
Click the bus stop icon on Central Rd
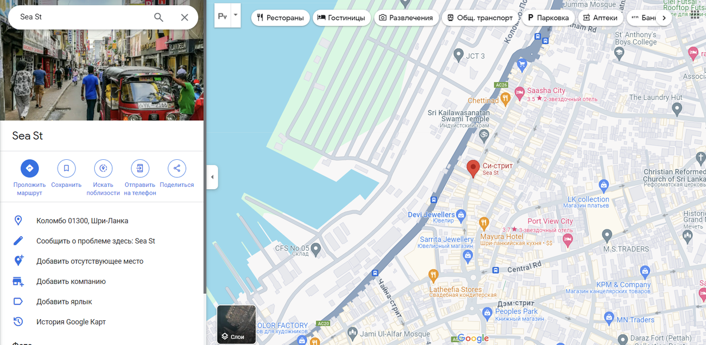pyautogui.click(x=496, y=270)
